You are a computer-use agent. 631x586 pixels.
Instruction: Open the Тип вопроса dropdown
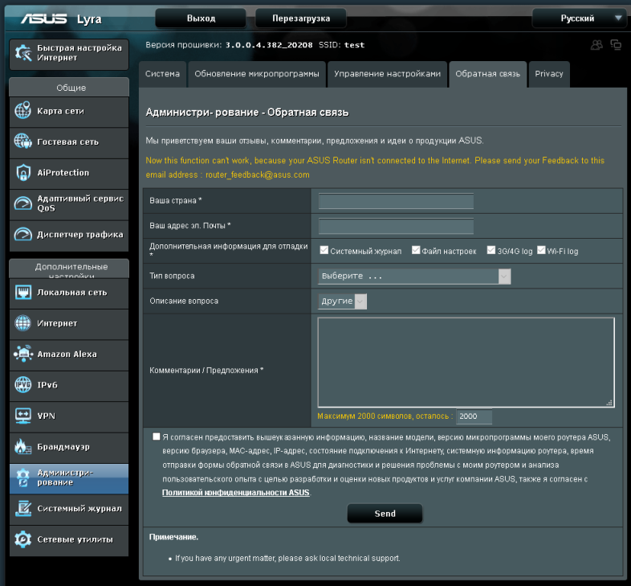[x=414, y=276]
